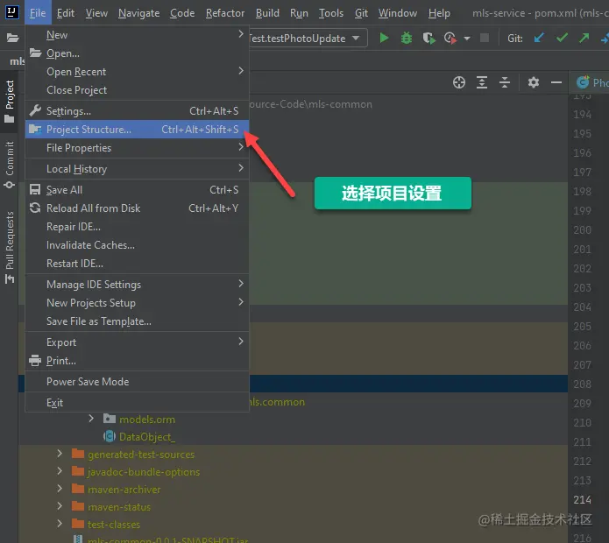Click line number 214 in gutter
The image size is (609, 543).
tap(582, 499)
